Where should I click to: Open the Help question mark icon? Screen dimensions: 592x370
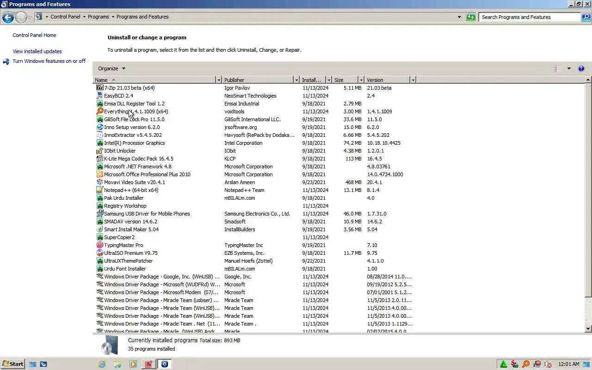pos(581,68)
